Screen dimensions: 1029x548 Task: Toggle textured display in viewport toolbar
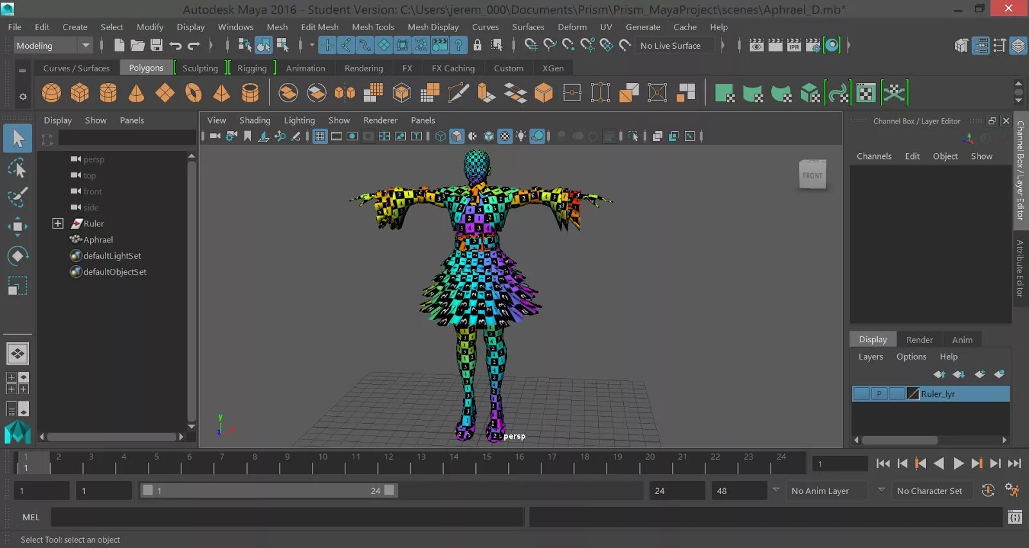(505, 136)
